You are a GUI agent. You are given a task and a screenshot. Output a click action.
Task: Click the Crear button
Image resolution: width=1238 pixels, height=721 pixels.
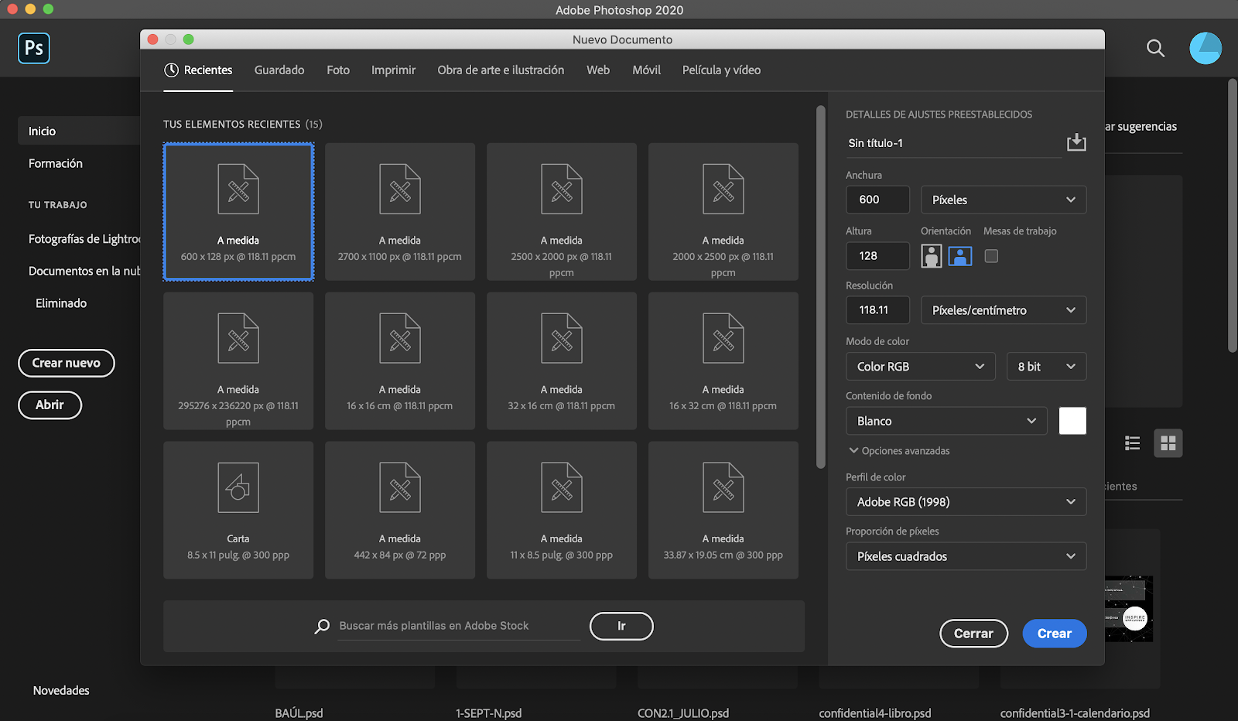(1055, 634)
